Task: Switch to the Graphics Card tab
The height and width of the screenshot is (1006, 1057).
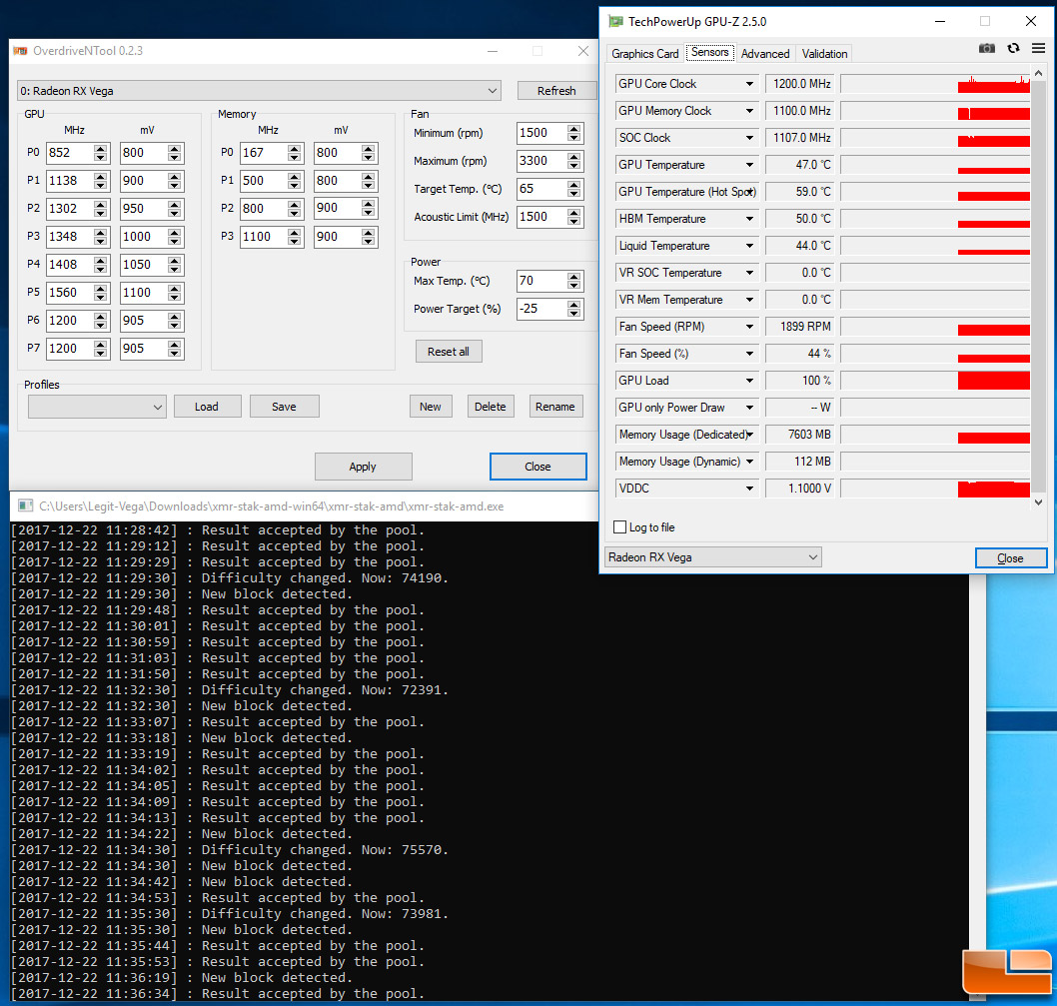Action: 644,53
